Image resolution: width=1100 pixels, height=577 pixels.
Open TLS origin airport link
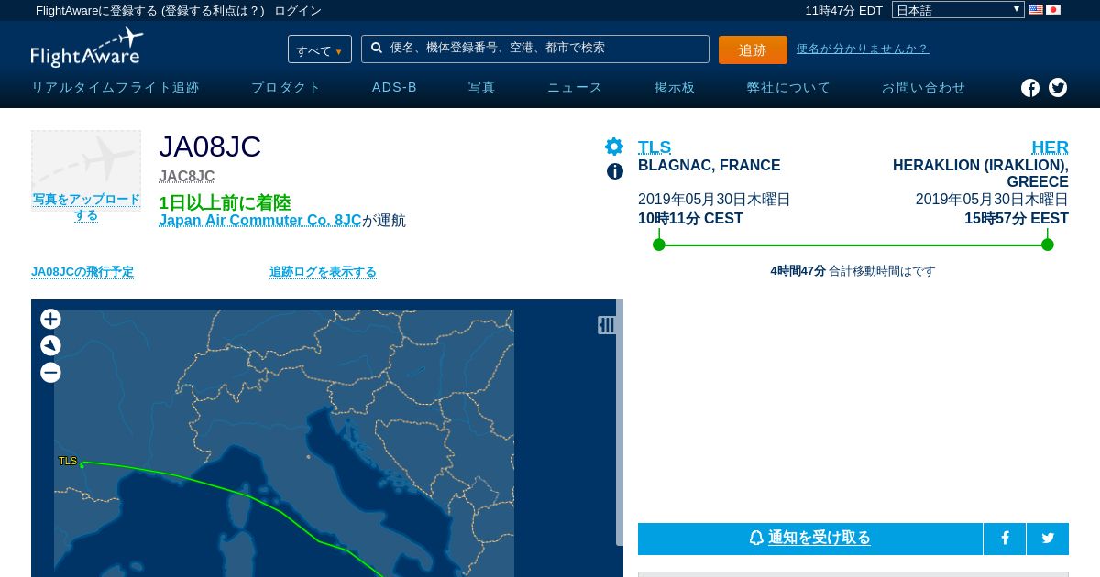click(654, 147)
